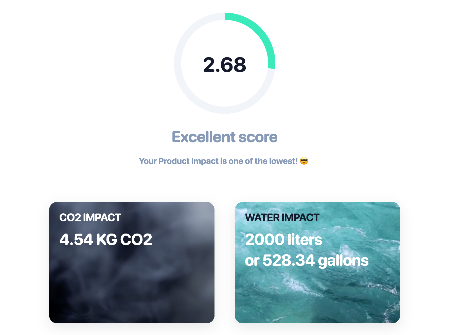Click the CO2 IMPACT title label
The width and height of the screenshot is (465, 335).
pyautogui.click(x=90, y=218)
